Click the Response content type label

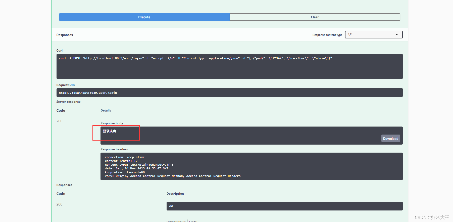[x=327, y=35]
